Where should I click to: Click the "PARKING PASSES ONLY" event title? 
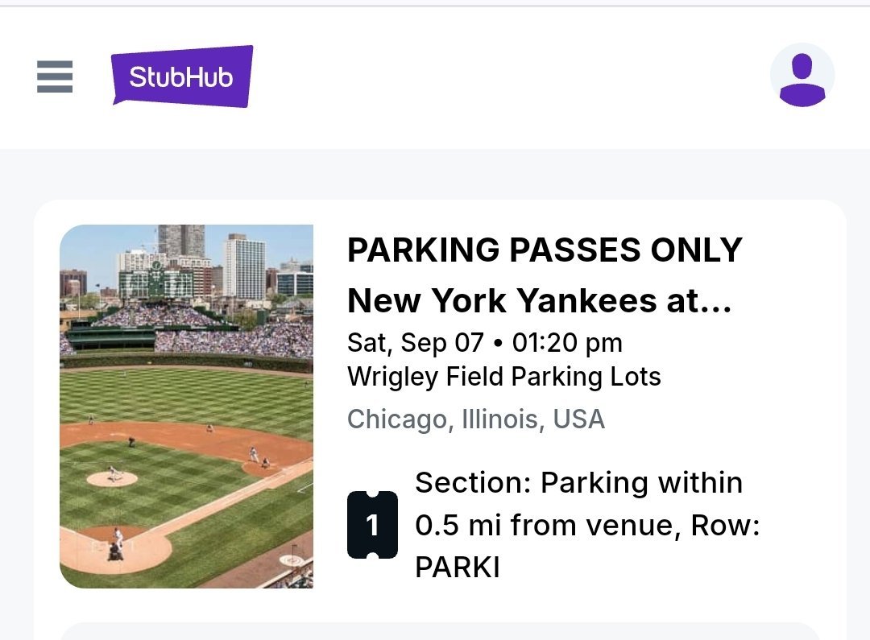(544, 250)
